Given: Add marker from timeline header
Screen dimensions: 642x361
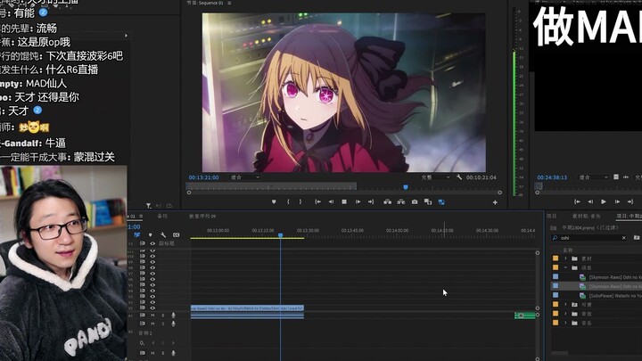Looking at the screenshot, I should pos(151,235).
